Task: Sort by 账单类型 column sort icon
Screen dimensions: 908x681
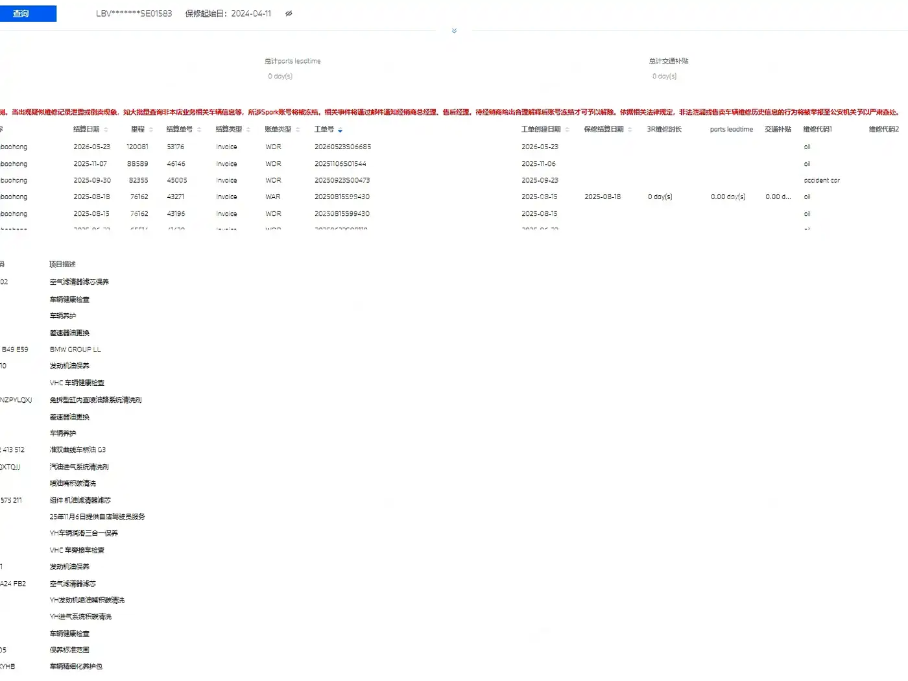Action: (298, 130)
